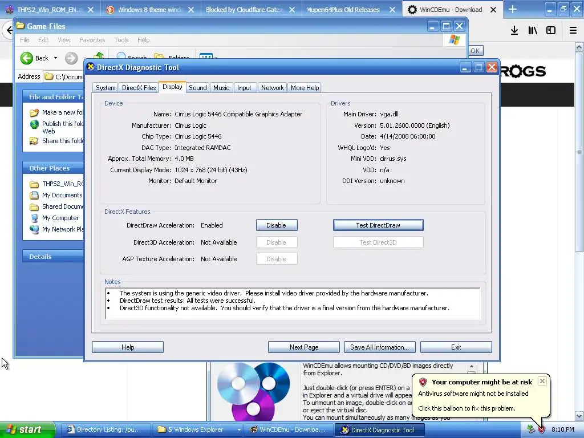Open WinCDEmu - Download taskbar item
This screenshot has height=438, width=584.
click(x=288, y=429)
